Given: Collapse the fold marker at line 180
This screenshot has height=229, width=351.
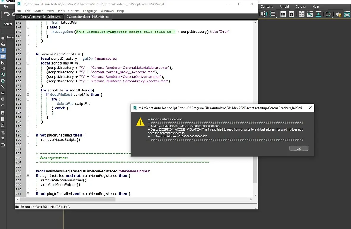Looking at the screenshot, I should pos(28,54).
